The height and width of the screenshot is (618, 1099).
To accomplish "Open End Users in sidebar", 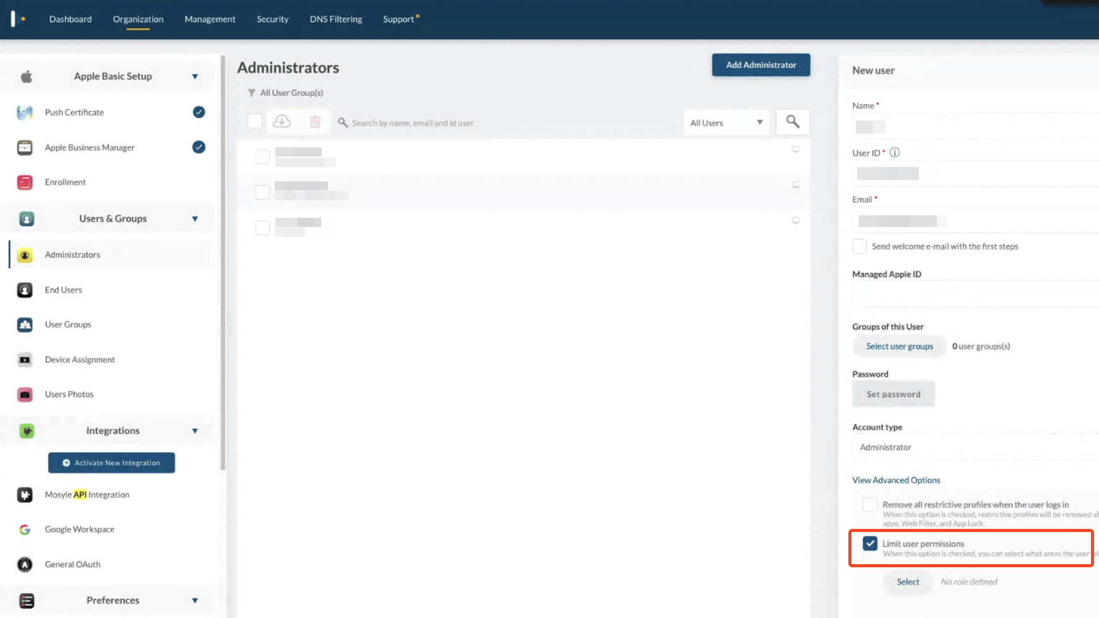I will (63, 290).
